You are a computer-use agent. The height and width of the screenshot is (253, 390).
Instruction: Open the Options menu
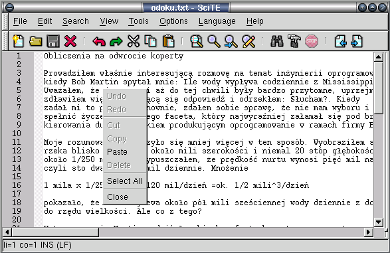[x=173, y=21]
